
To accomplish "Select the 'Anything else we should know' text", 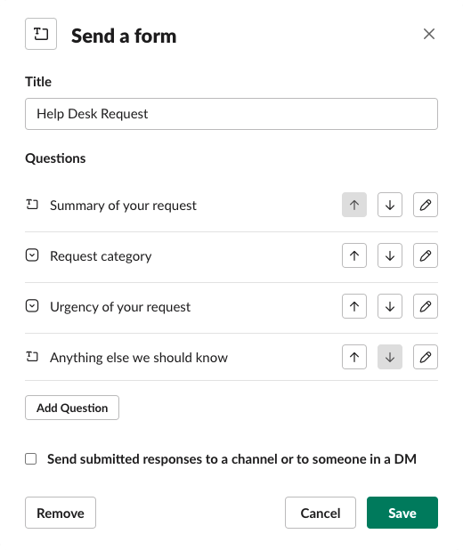I will (139, 358).
